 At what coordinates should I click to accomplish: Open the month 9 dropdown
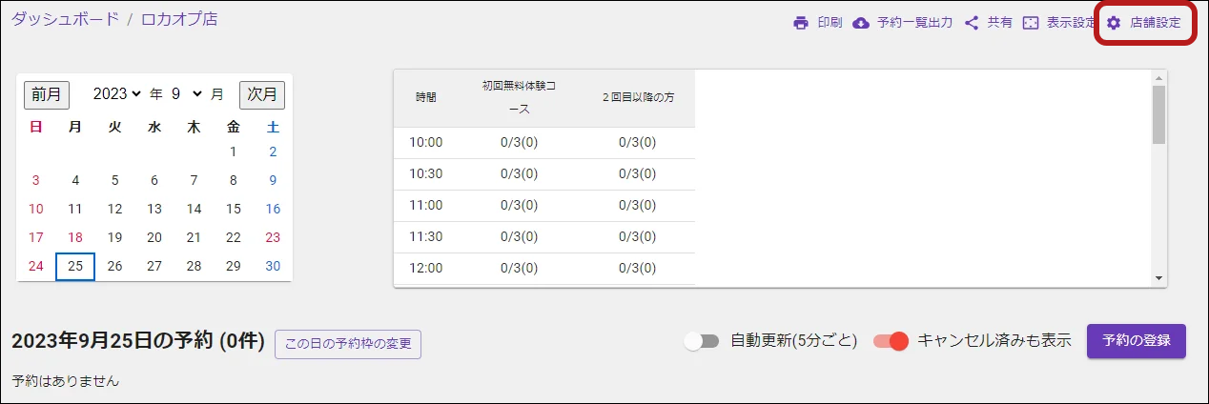click(187, 94)
